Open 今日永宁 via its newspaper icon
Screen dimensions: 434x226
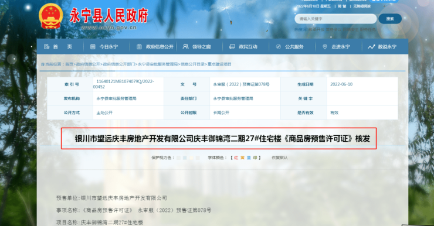pos(93,47)
